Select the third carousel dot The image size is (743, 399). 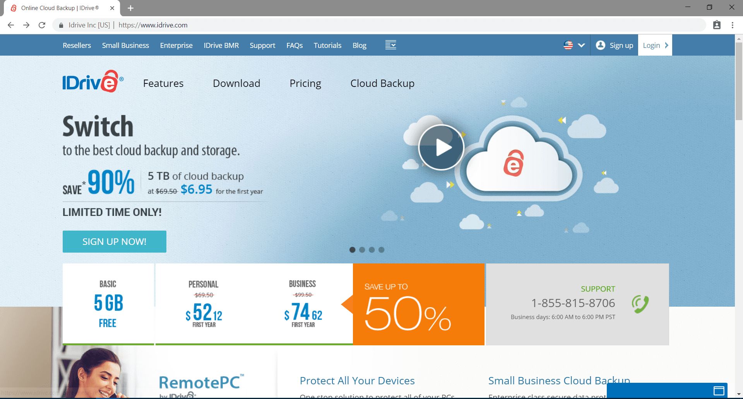371,250
